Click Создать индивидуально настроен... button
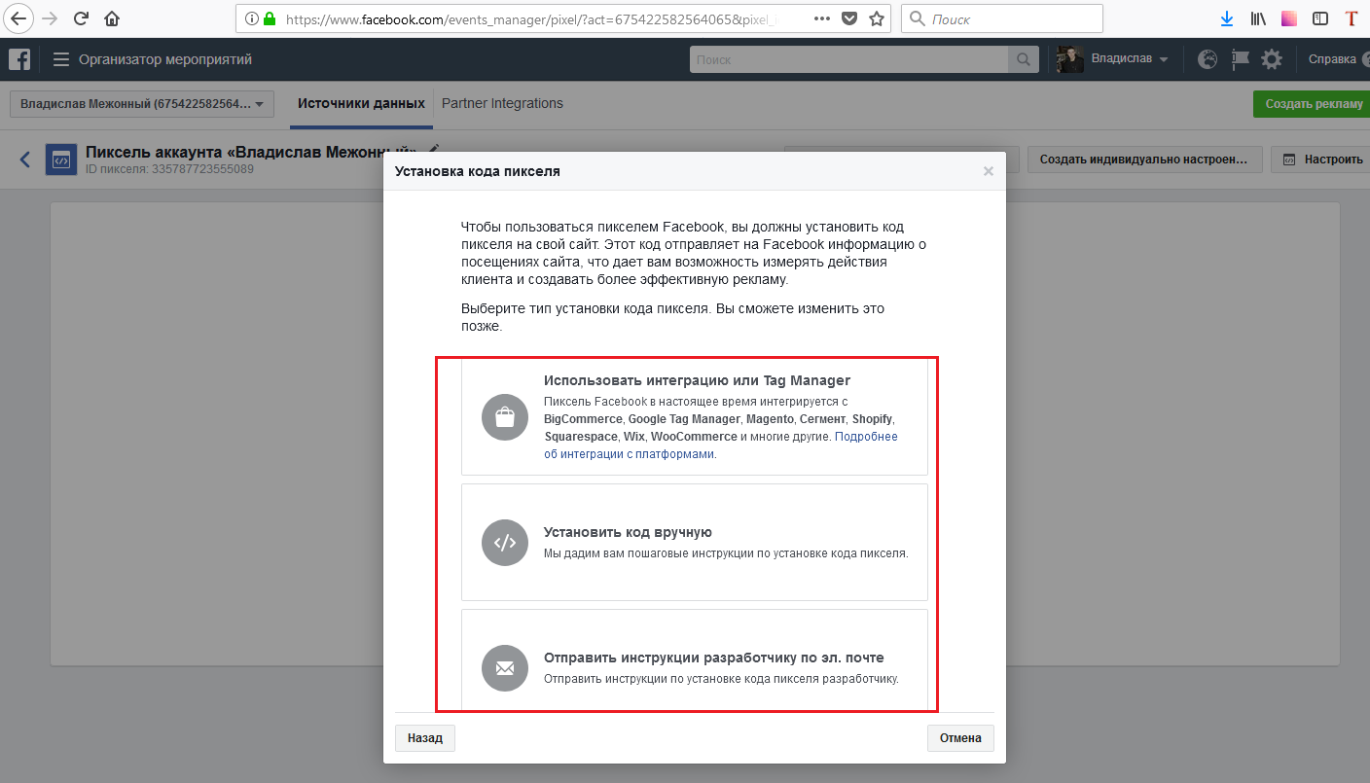This screenshot has width=1370, height=783. (1145, 160)
